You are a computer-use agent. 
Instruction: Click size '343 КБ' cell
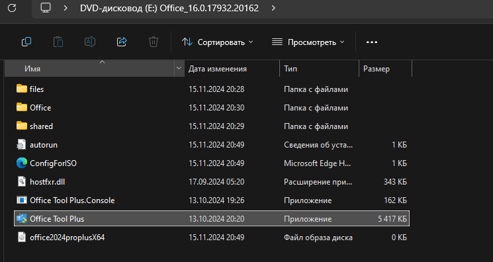pos(395,182)
